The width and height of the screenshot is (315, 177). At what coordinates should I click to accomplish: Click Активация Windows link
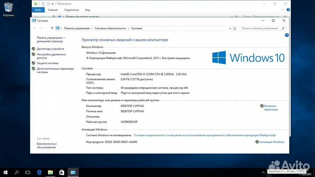click(271, 142)
